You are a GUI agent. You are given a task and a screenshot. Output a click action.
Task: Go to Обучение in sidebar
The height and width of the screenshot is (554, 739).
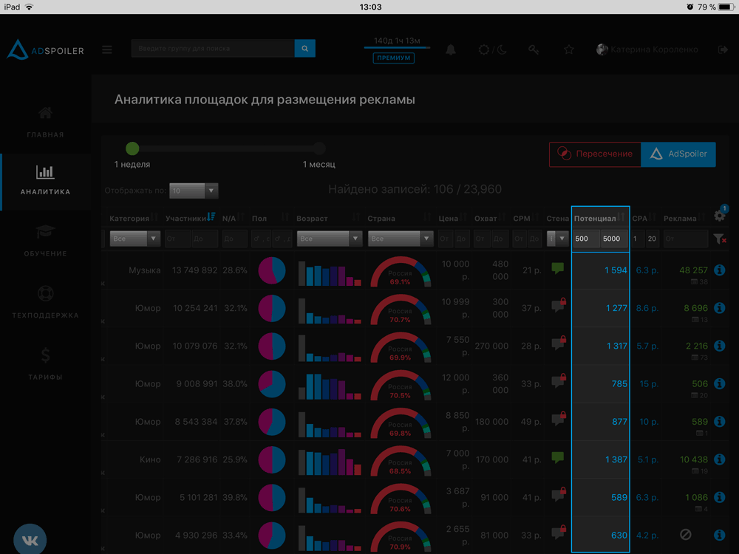point(45,240)
